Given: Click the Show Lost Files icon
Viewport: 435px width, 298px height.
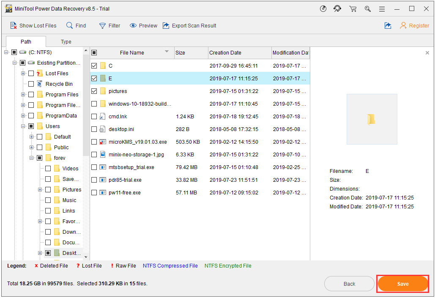Looking at the screenshot, I should click(14, 25).
